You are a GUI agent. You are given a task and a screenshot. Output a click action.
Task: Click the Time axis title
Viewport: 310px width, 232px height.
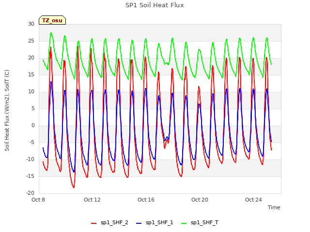click(274, 207)
